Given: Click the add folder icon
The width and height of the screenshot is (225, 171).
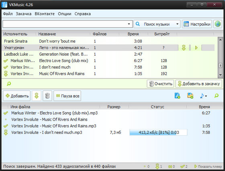Looking at the screenshot, I should (x=190, y=95).
